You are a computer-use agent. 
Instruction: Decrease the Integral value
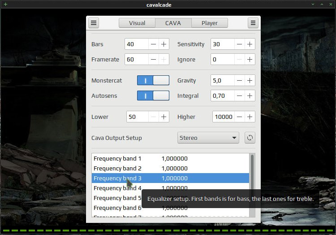coord(239,96)
